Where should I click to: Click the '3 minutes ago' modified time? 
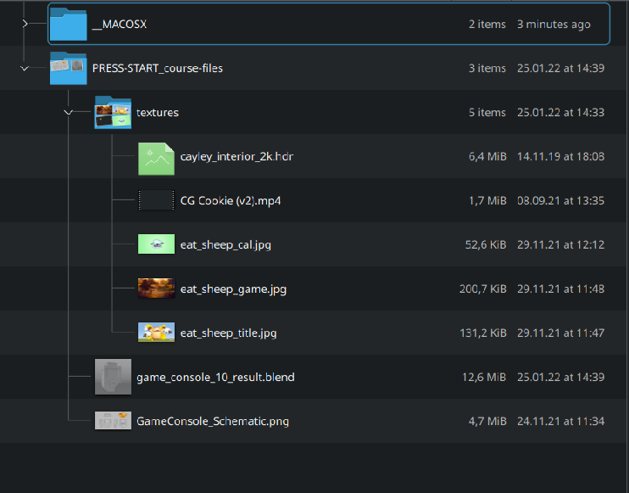(554, 24)
